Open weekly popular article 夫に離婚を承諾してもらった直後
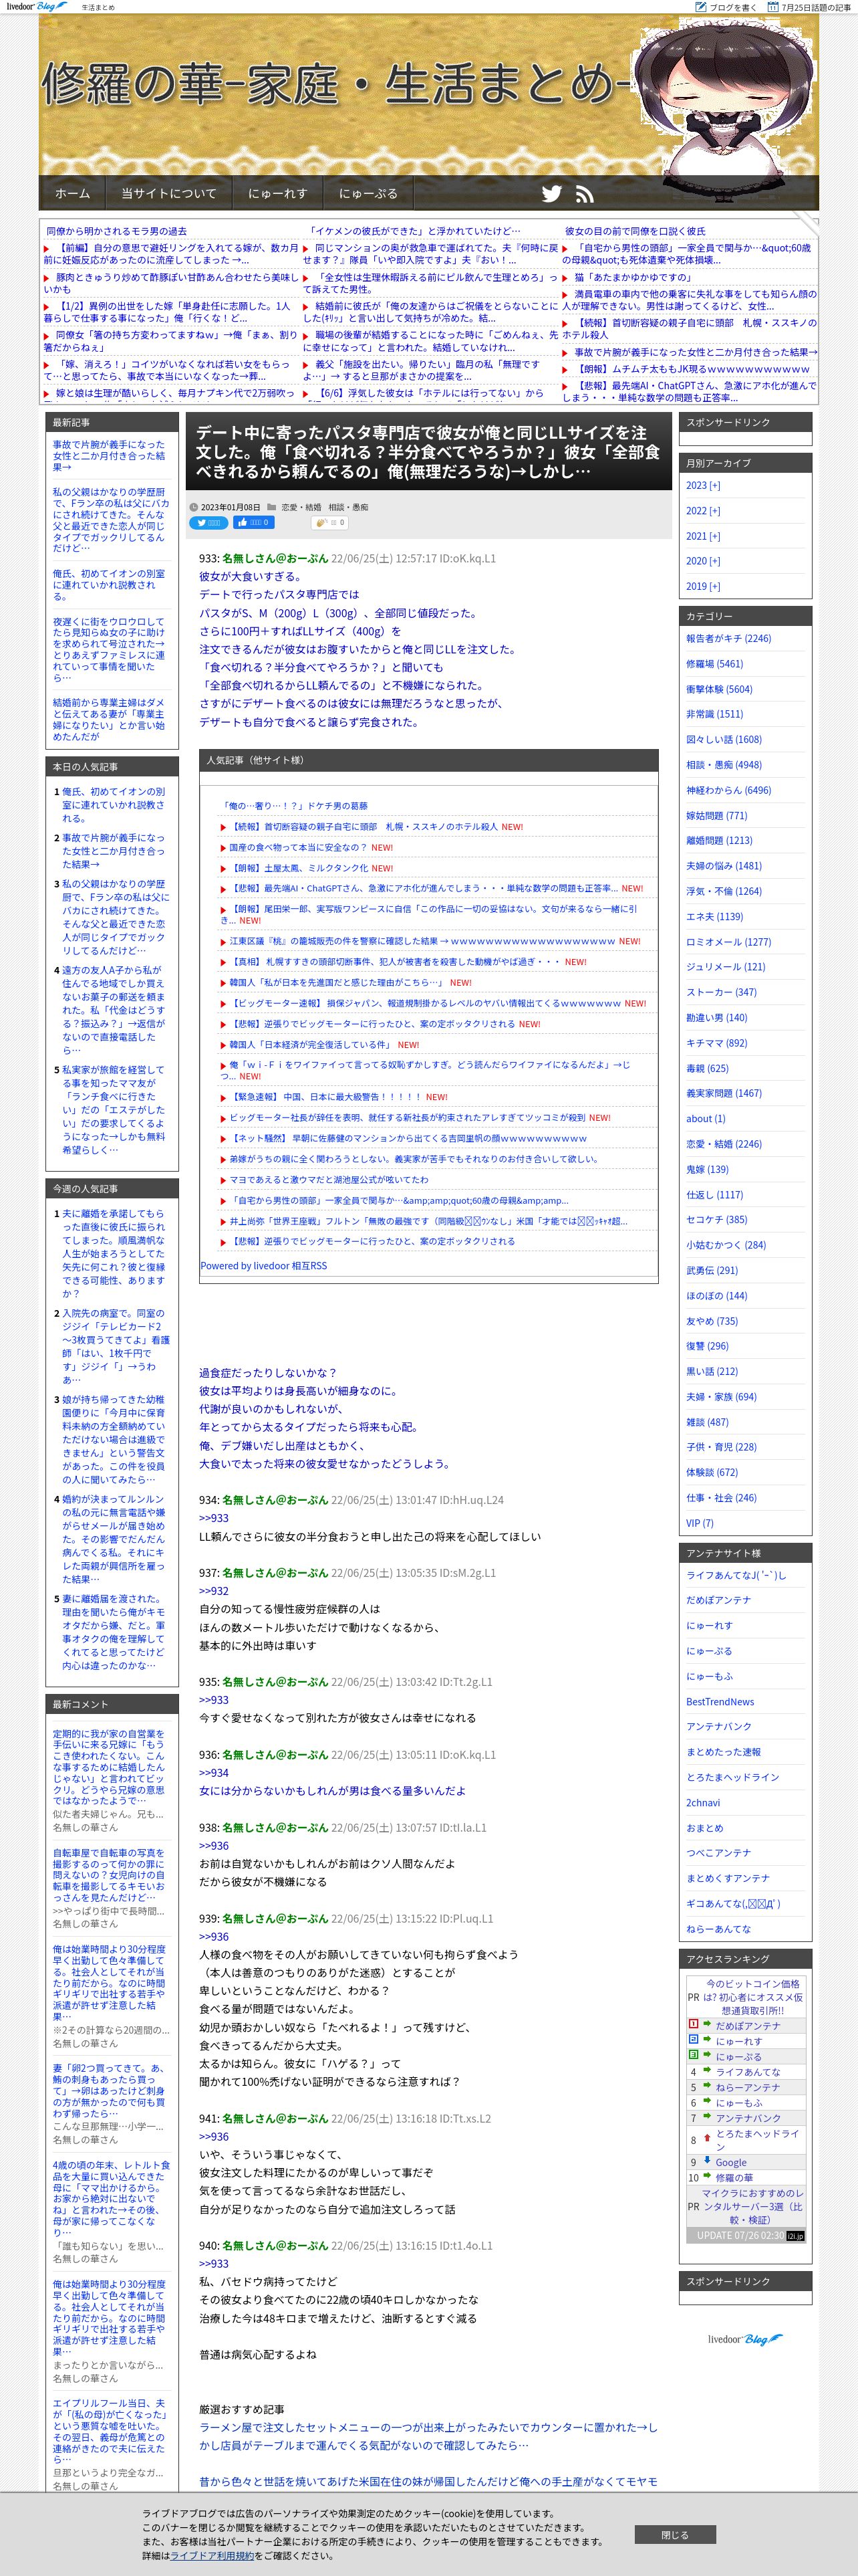Viewport: 858px width, 2576px height. pos(114,1253)
